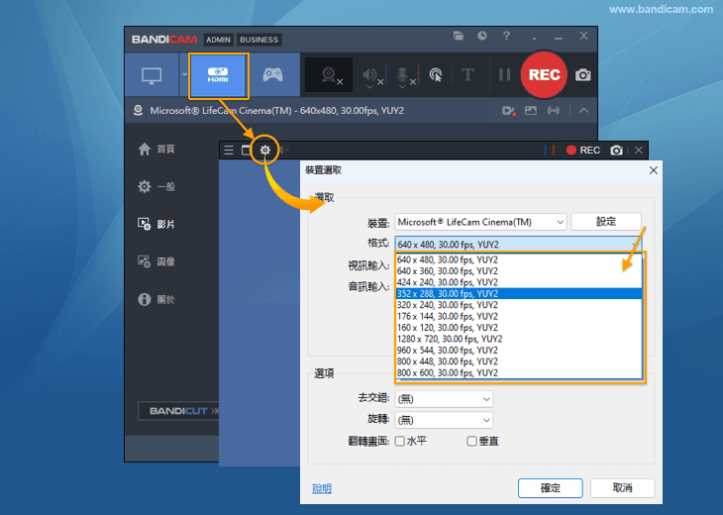Cancel with 取消 button
The width and height of the screenshot is (723, 515).
623,488
